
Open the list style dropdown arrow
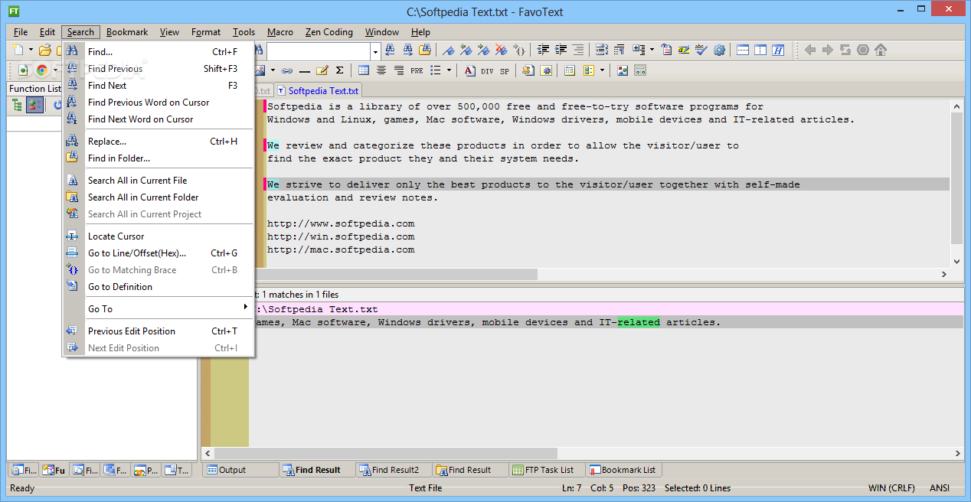(x=450, y=70)
